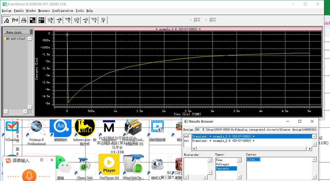Image resolution: width=330 pixels, height=181 pixels.
Task: Select highlighted tr0 Transient example_2.8 row
Action: pyautogui.click(x=252, y=136)
